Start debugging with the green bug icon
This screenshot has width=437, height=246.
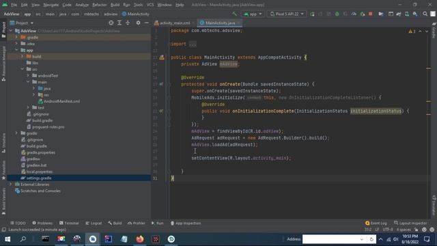[x=337, y=14]
